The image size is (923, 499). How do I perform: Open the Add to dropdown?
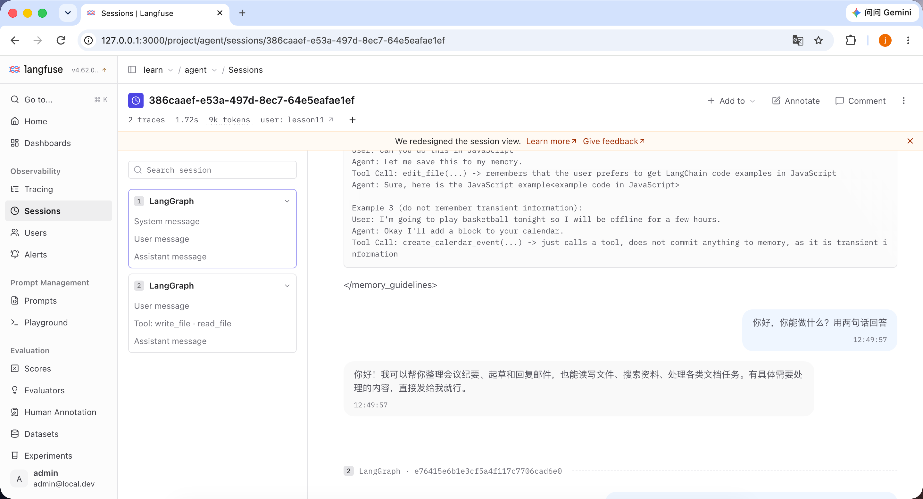(x=731, y=101)
